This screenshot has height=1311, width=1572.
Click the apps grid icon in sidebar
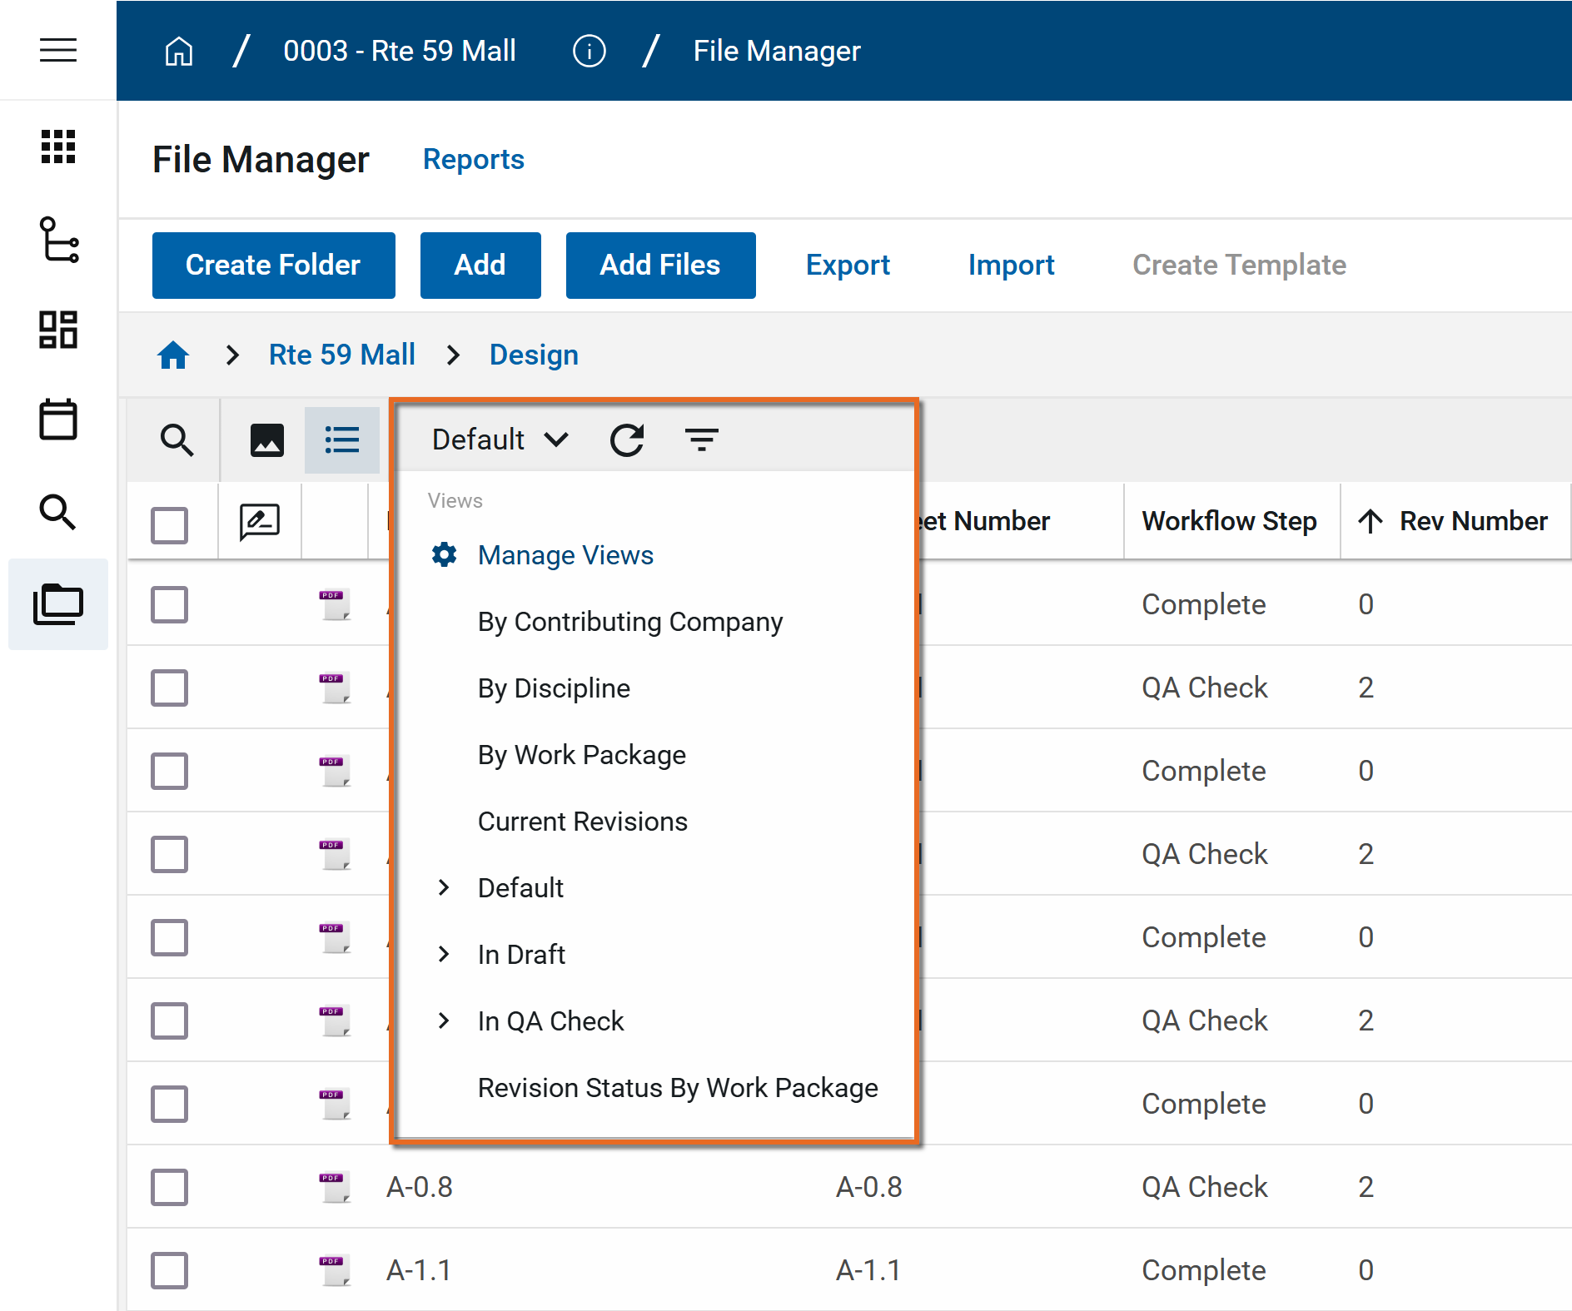point(58,147)
